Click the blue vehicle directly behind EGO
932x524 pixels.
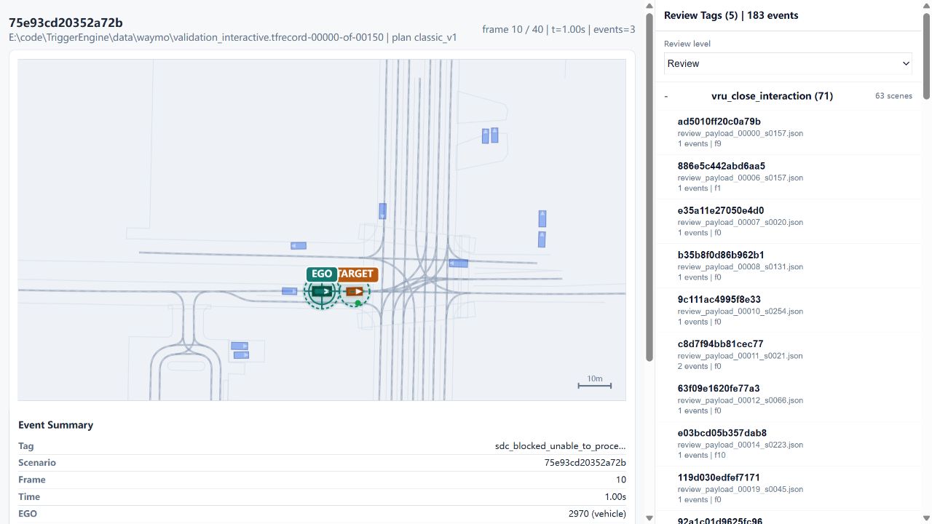(x=289, y=291)
